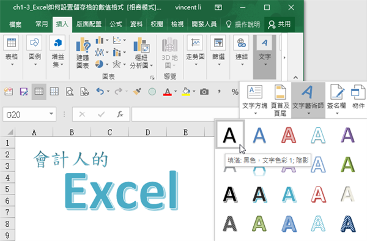Expand the pie chart type dropdown arrow
This screenshot has width=367, height=241.
(107, 64)
